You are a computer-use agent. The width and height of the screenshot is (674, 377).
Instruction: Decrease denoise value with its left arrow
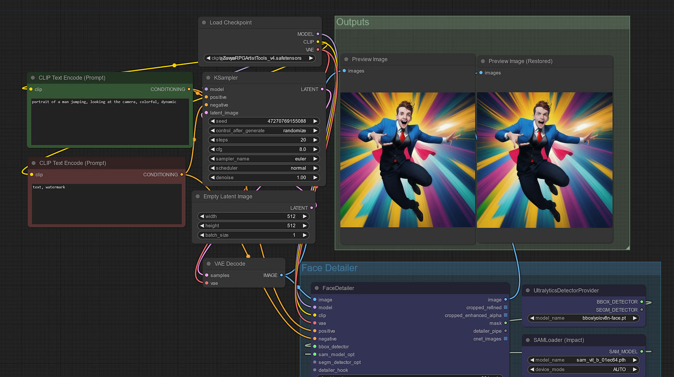[x=213, y=178]
